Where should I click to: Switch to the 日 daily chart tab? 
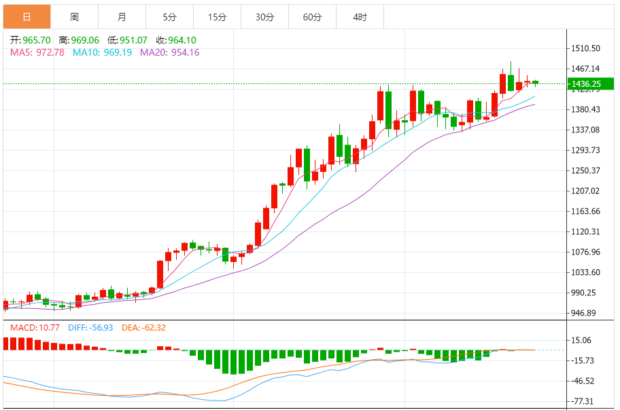click(27, 17)
